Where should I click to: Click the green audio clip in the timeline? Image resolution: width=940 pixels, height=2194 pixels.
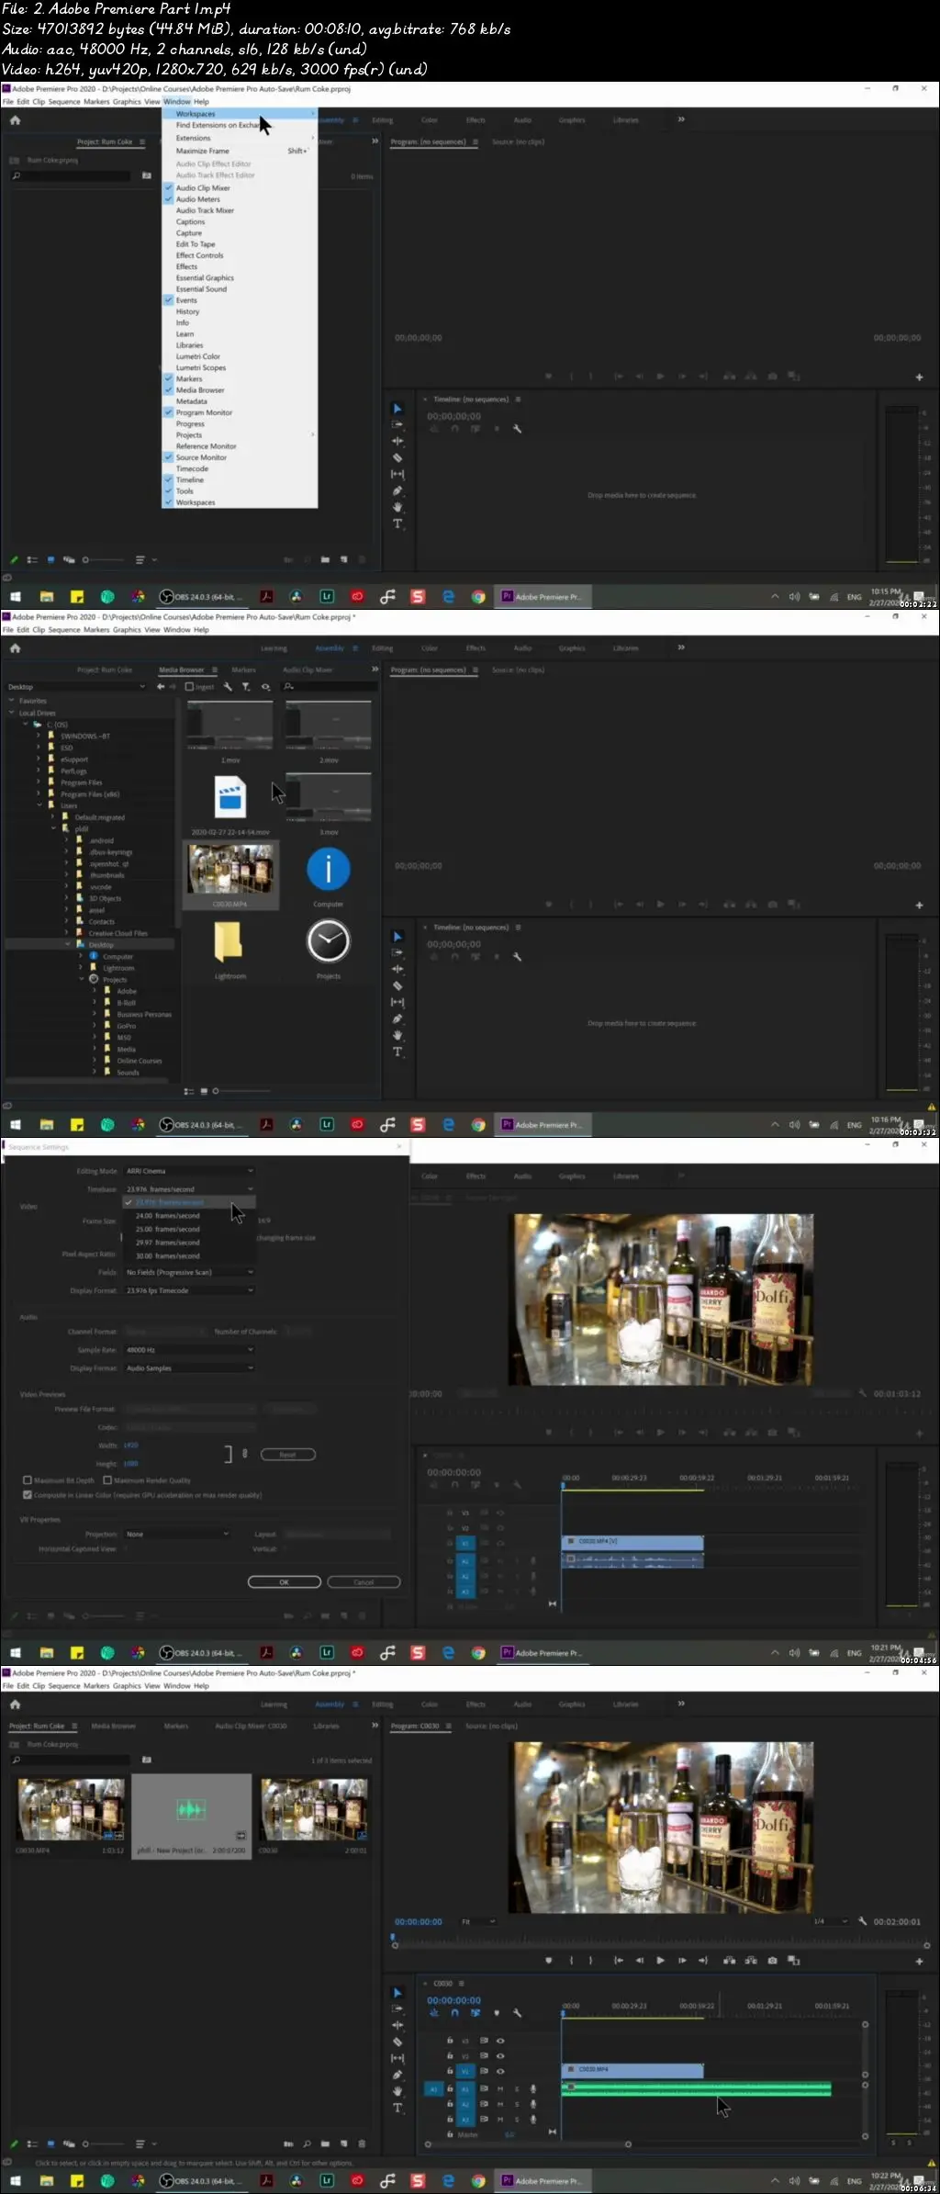coord(696,2088)
